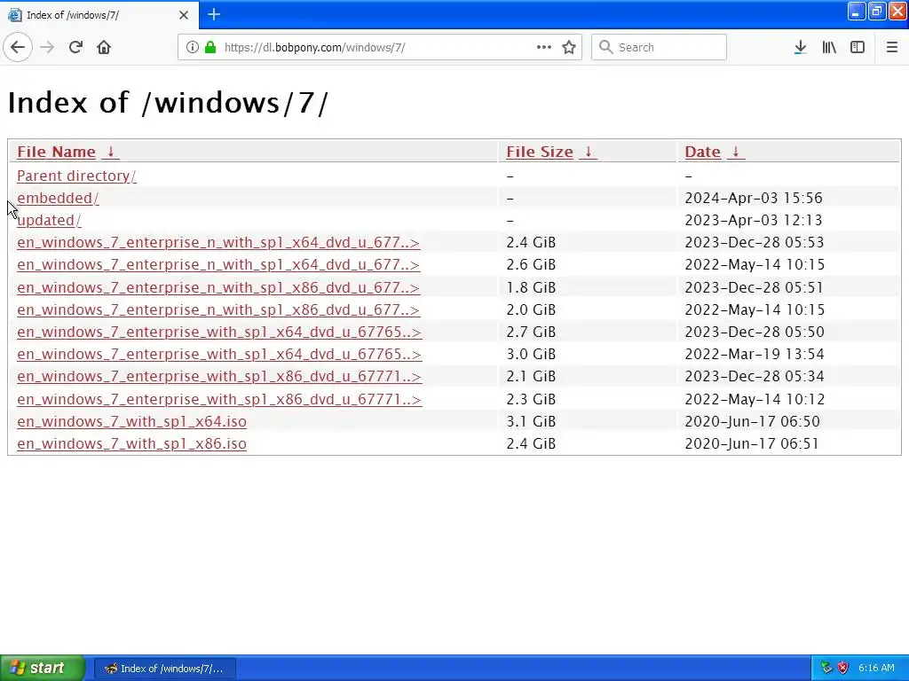909x681 pixels.
Task: Focus the Search input field
Action: [x=659, y=47]
